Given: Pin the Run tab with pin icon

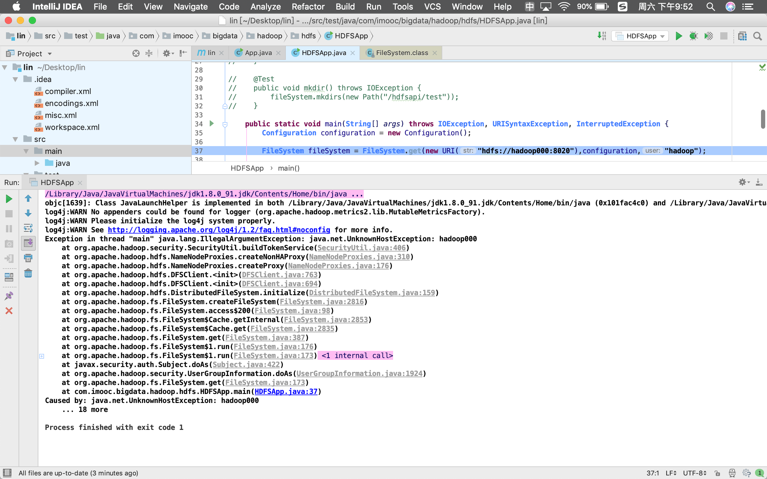Looking at the screenshot, I should [x=9, y=295].
